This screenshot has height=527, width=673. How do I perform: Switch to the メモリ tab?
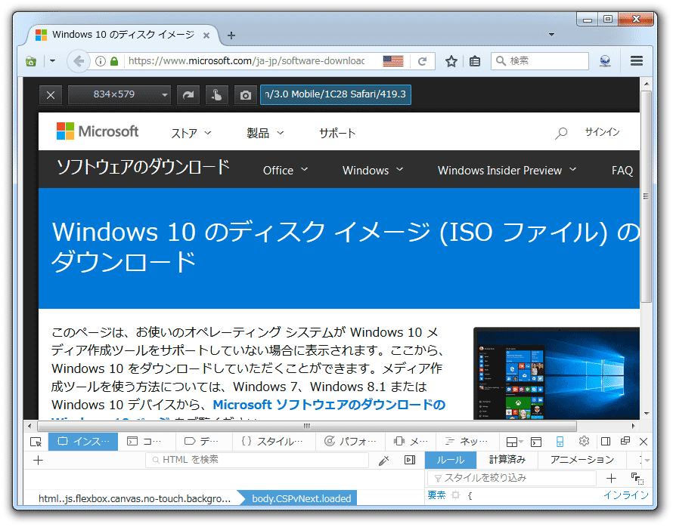pos(411,442)
